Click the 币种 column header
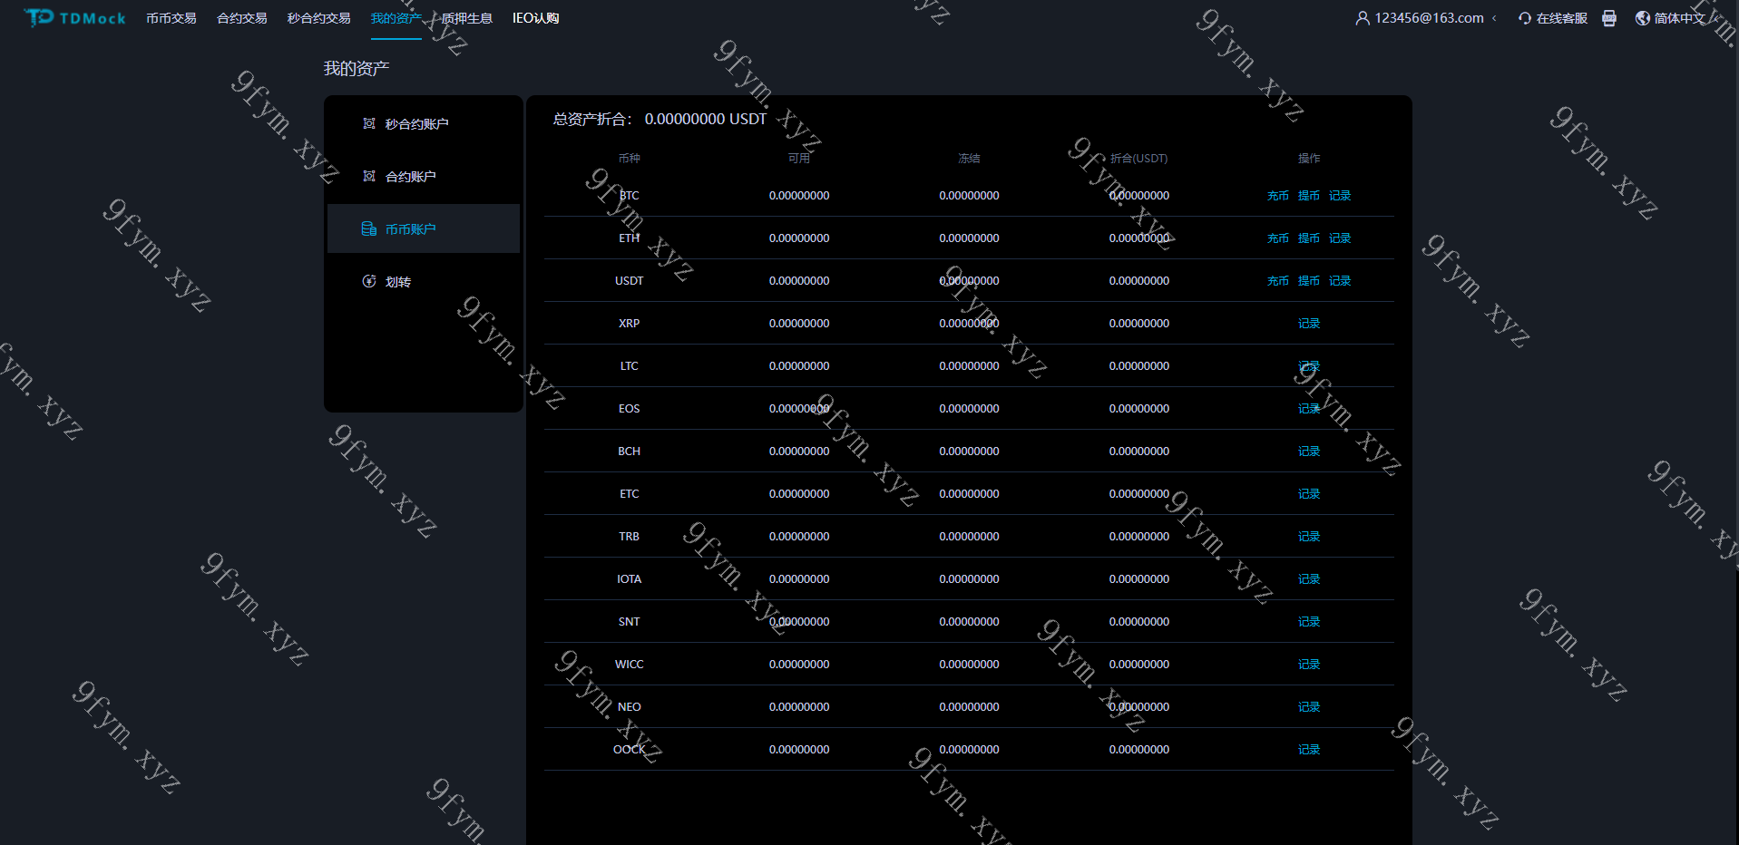This screenshot has height=845, width=1739. 630,159
